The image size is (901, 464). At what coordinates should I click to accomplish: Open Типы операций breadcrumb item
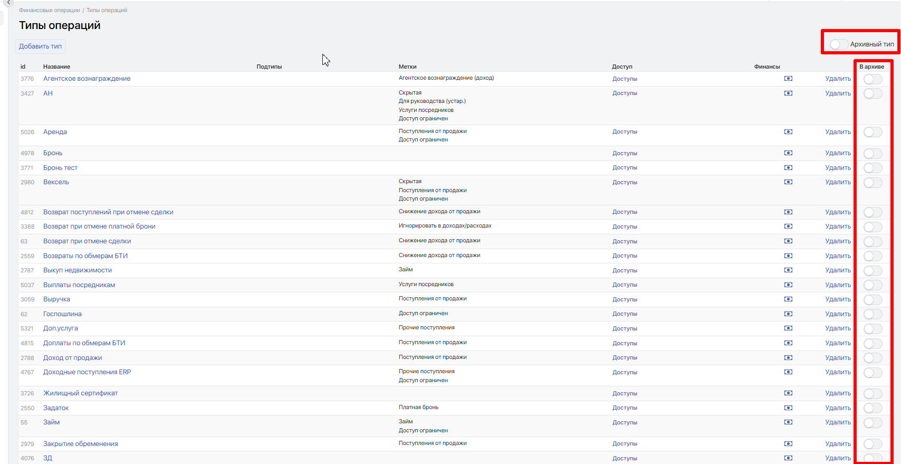[107, 10]
